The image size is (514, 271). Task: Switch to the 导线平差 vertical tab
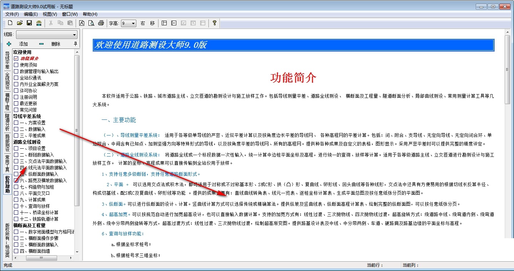coord(7,60)
